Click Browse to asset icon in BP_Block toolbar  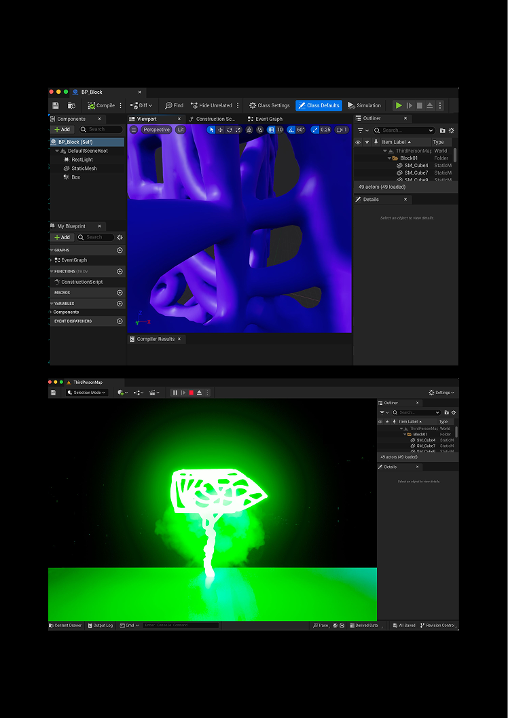click(x=71, y=105)
